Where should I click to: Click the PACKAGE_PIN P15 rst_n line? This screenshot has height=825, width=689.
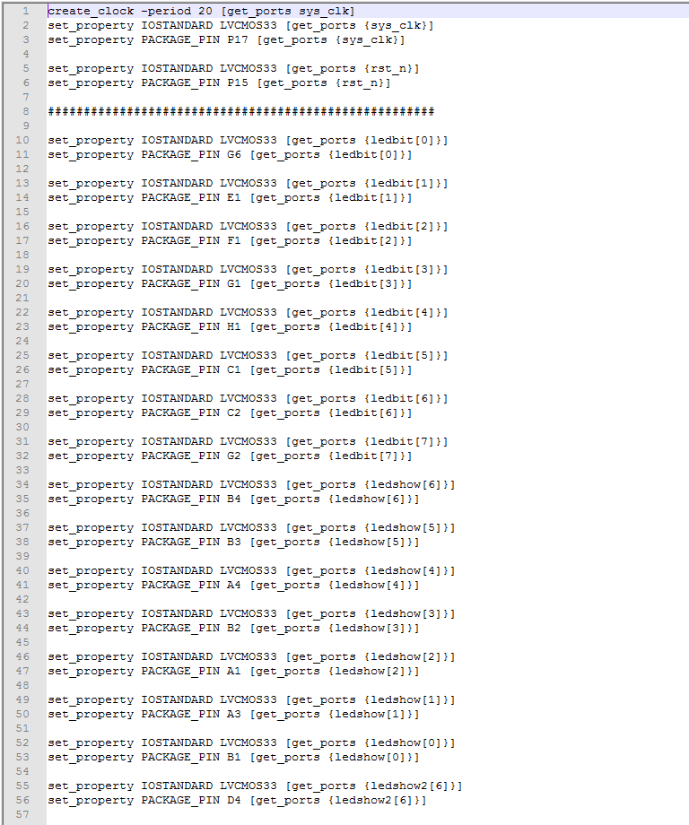(219, 83)
